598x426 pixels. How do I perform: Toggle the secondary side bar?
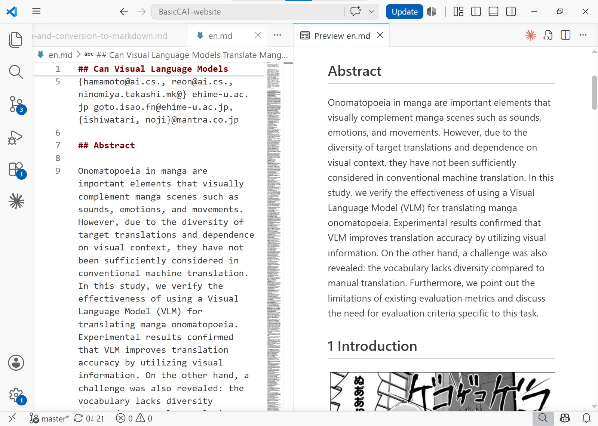click(x=511, y=12)
